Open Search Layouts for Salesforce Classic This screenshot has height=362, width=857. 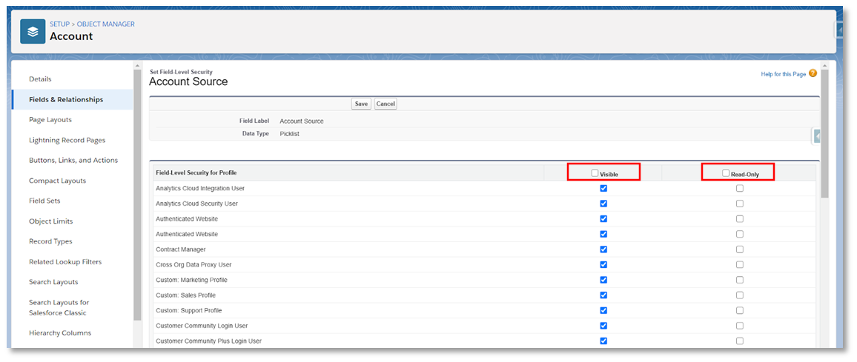59,307
